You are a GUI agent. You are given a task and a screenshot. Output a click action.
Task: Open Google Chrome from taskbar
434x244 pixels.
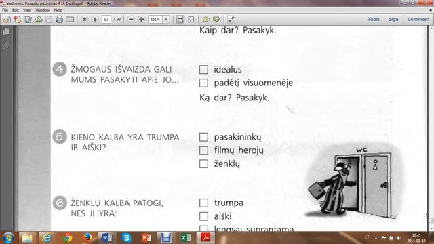tap(67, 238)
